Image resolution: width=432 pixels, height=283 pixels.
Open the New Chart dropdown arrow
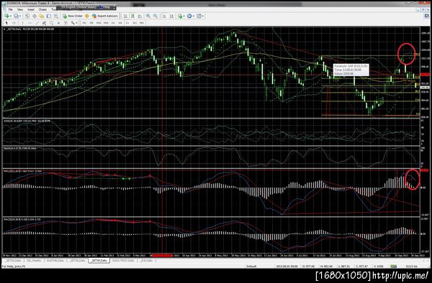pyautogui.click(x=11, y=16)
